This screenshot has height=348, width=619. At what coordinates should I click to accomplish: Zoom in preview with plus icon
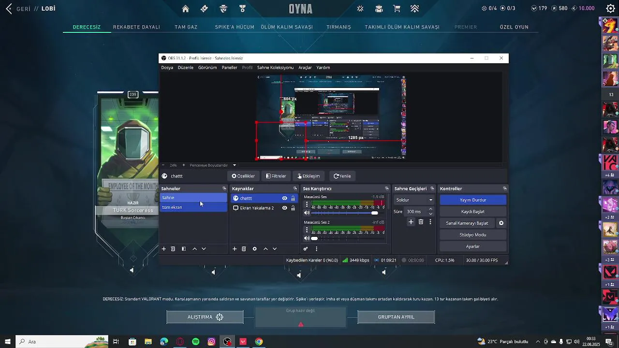coord(183,165)
